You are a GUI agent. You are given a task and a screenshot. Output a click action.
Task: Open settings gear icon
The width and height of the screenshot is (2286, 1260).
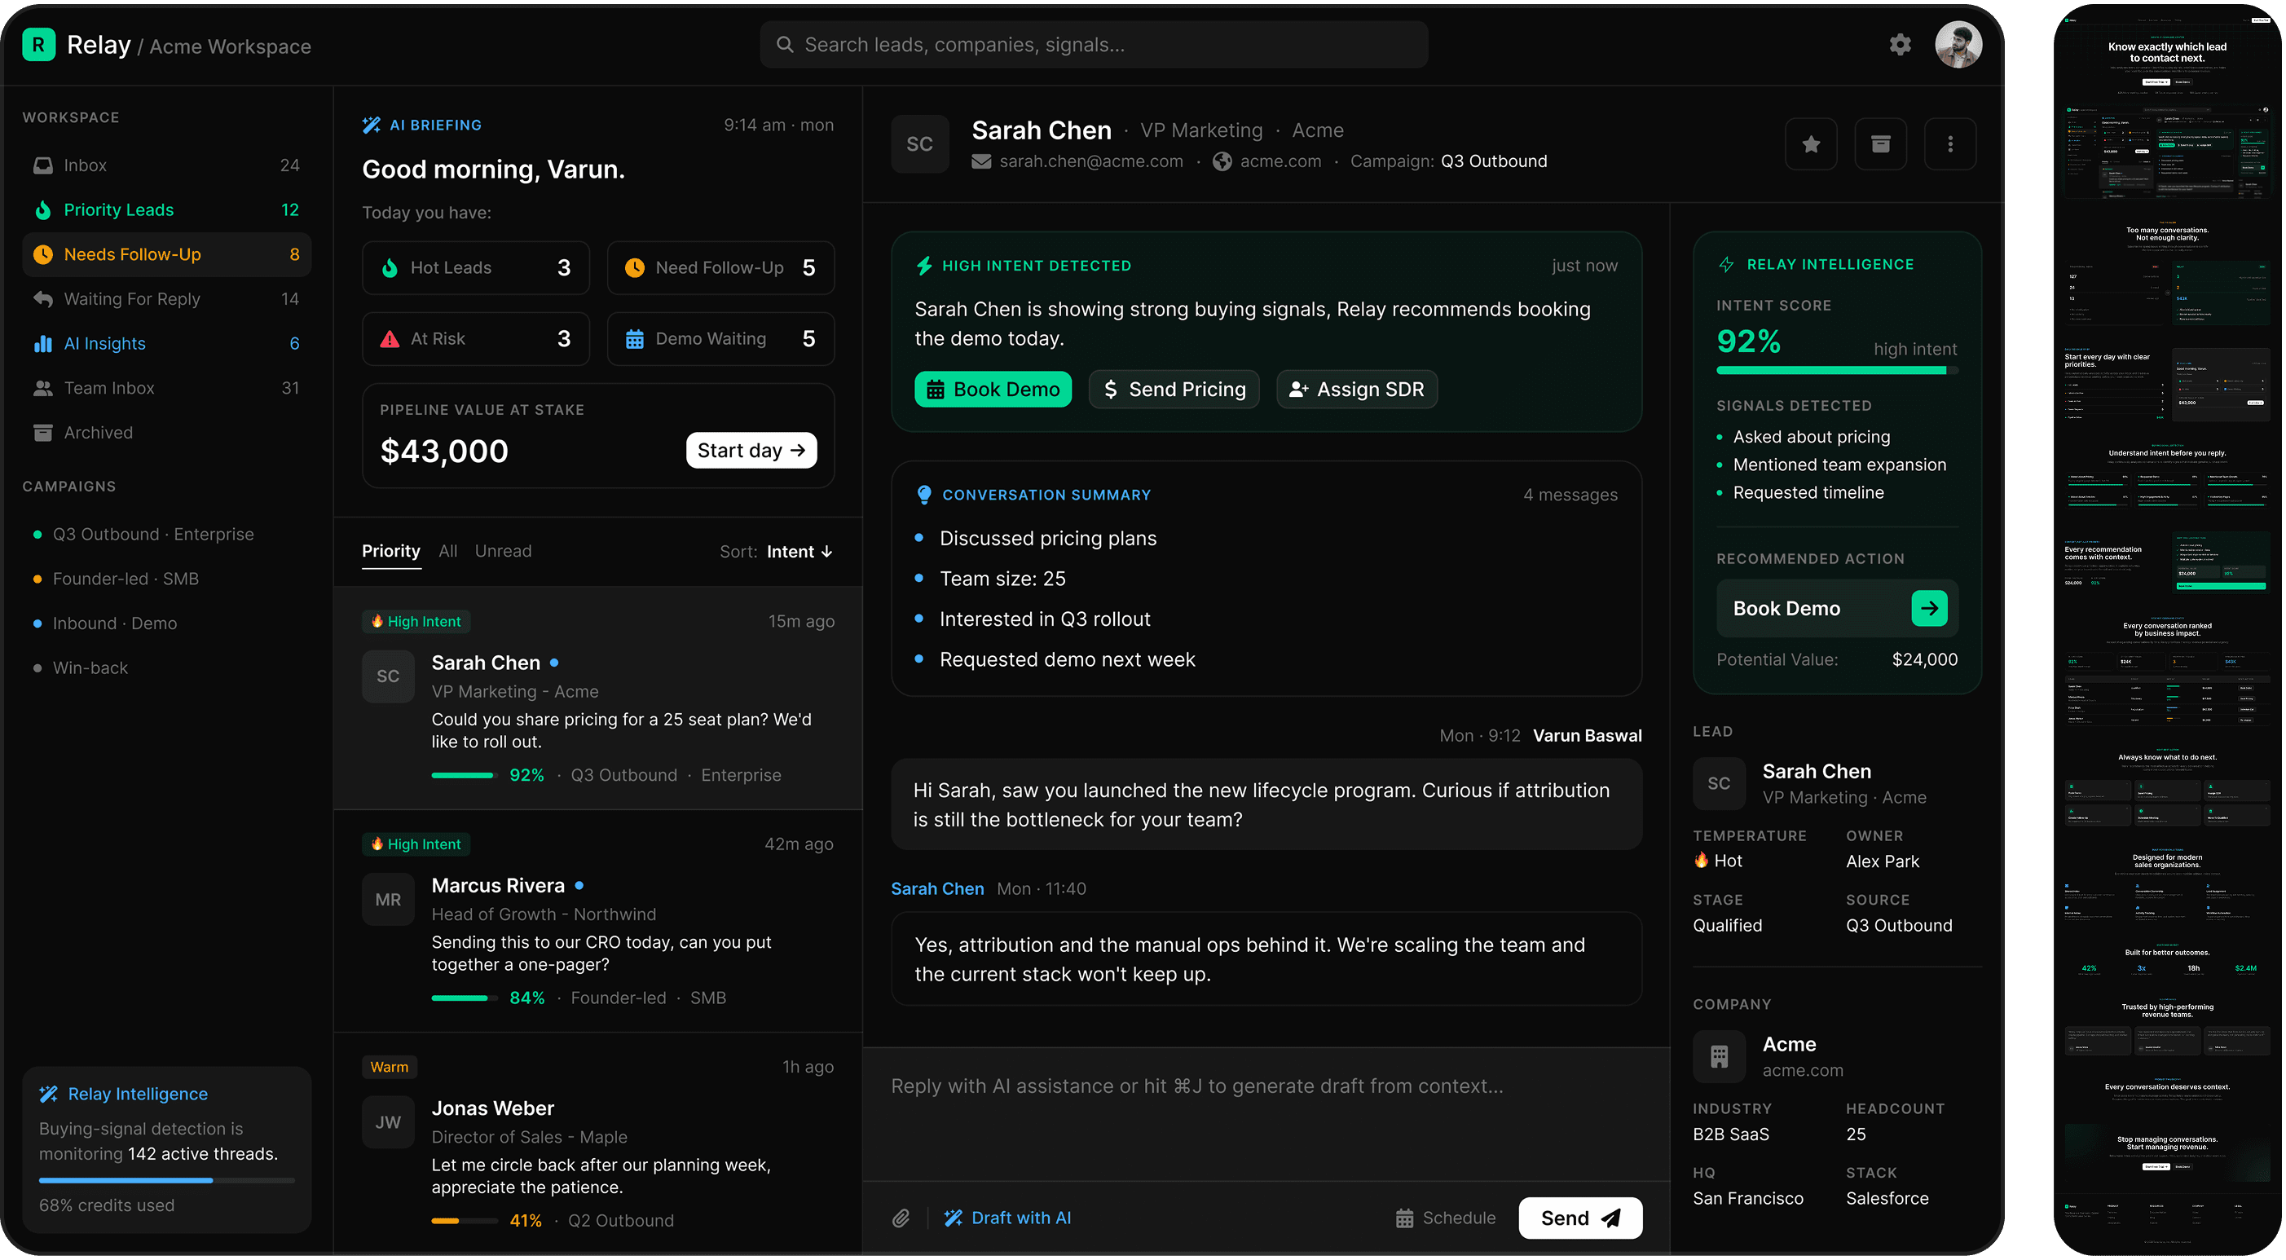click(1899, 44)
